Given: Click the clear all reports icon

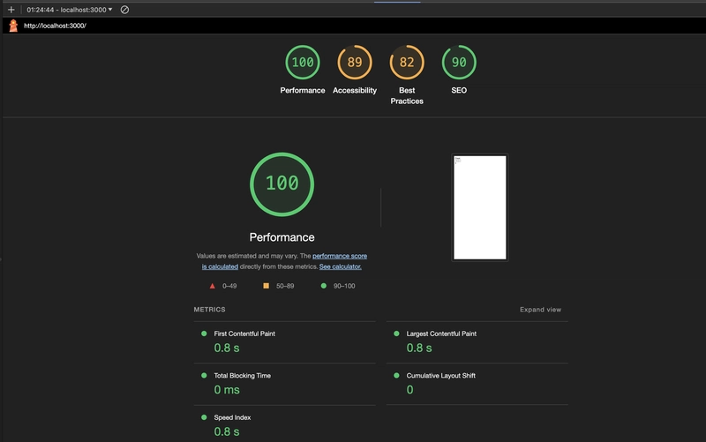Looking at the screenshot, I should point(124,10).
